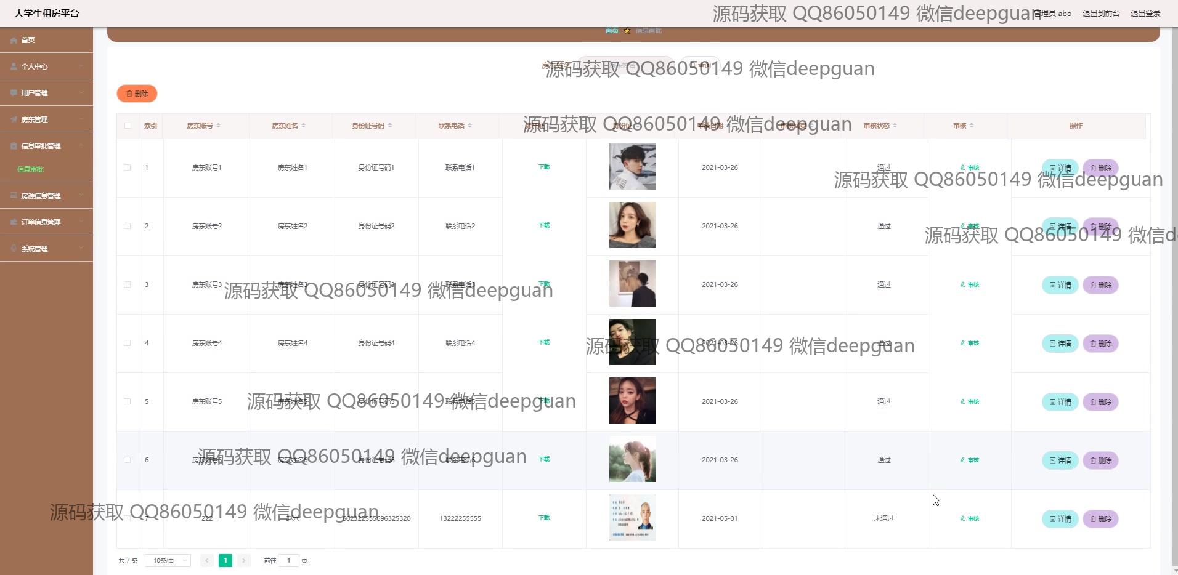Click the page number input field
This screenshot has height=575, width=1178.
click(288, 560)
